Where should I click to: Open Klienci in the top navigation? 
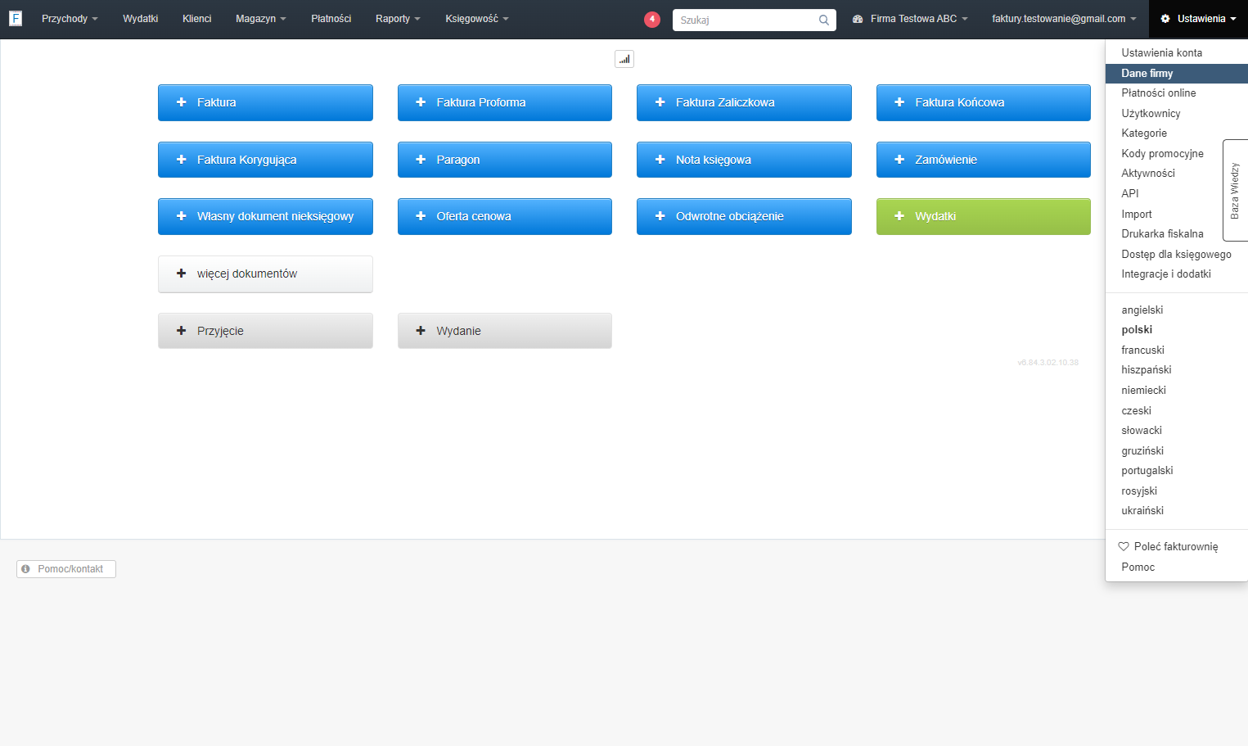tap(196, 19)
